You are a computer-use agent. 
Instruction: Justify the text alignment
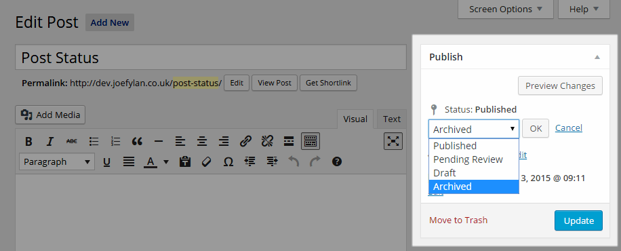(128, 161)
